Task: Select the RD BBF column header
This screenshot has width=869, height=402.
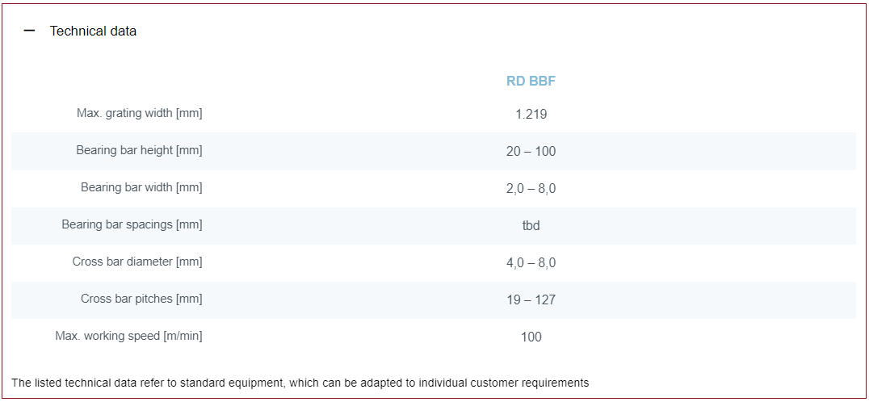Action: (x=531, y=81)
